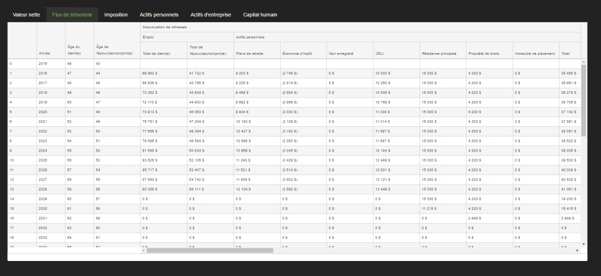Click the horizontal scrollbar thumb

click(x=210, y=250)
